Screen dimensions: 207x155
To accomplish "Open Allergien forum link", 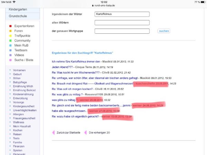I will click(x=18, y=114).
